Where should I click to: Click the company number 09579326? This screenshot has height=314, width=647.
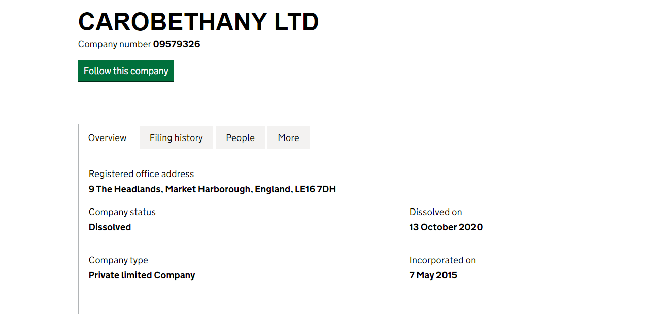point(177,44)
